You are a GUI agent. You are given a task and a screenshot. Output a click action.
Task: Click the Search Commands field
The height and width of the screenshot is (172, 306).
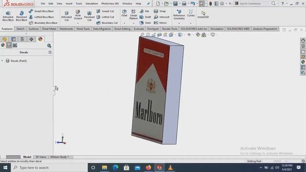click(253, 3)
